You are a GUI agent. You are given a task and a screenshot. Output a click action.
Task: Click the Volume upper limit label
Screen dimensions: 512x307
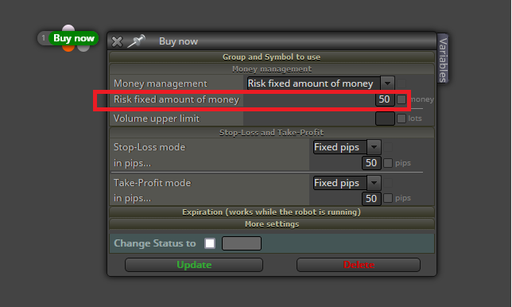click(157, 119)
